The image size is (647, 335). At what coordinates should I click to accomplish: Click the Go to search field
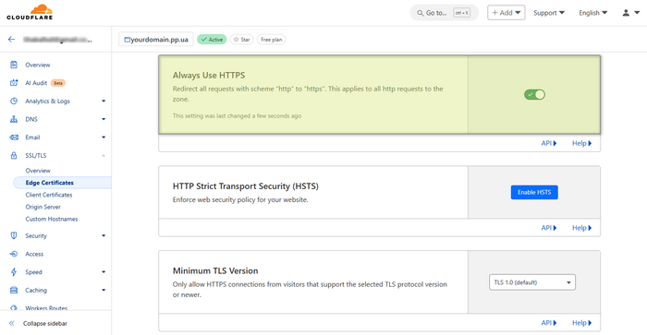tap(444, 13)
